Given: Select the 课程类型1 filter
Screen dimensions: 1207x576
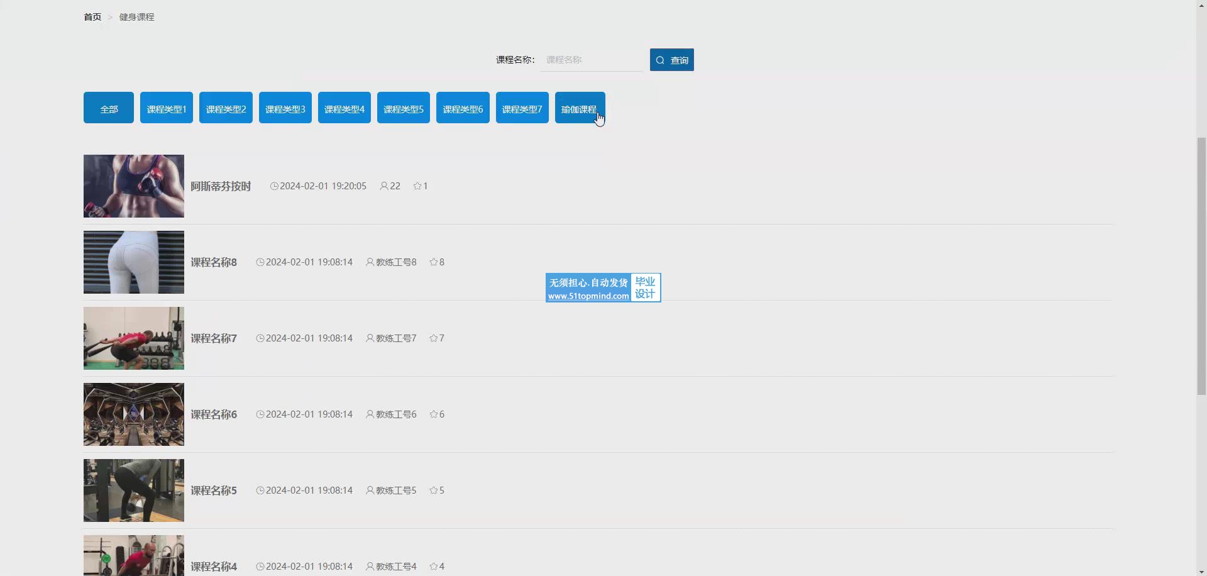Looking at the screenshot, I should 167,108.
